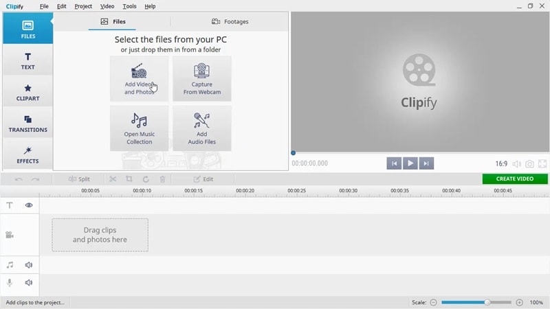Click the text track T icon
The width and height of the screenshot is (550, 309).
[10, 205]
